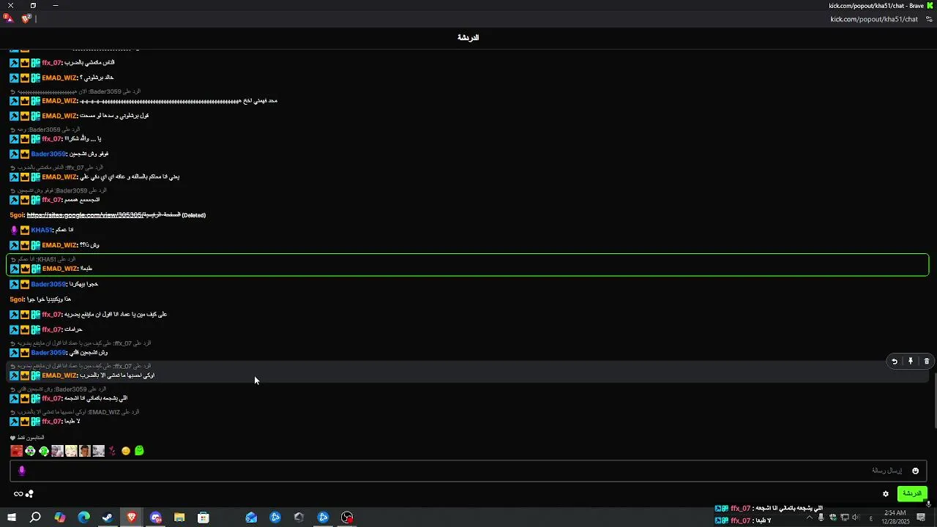Open network status in system tray
Screen dimensions: 937x527
point(844,517)
